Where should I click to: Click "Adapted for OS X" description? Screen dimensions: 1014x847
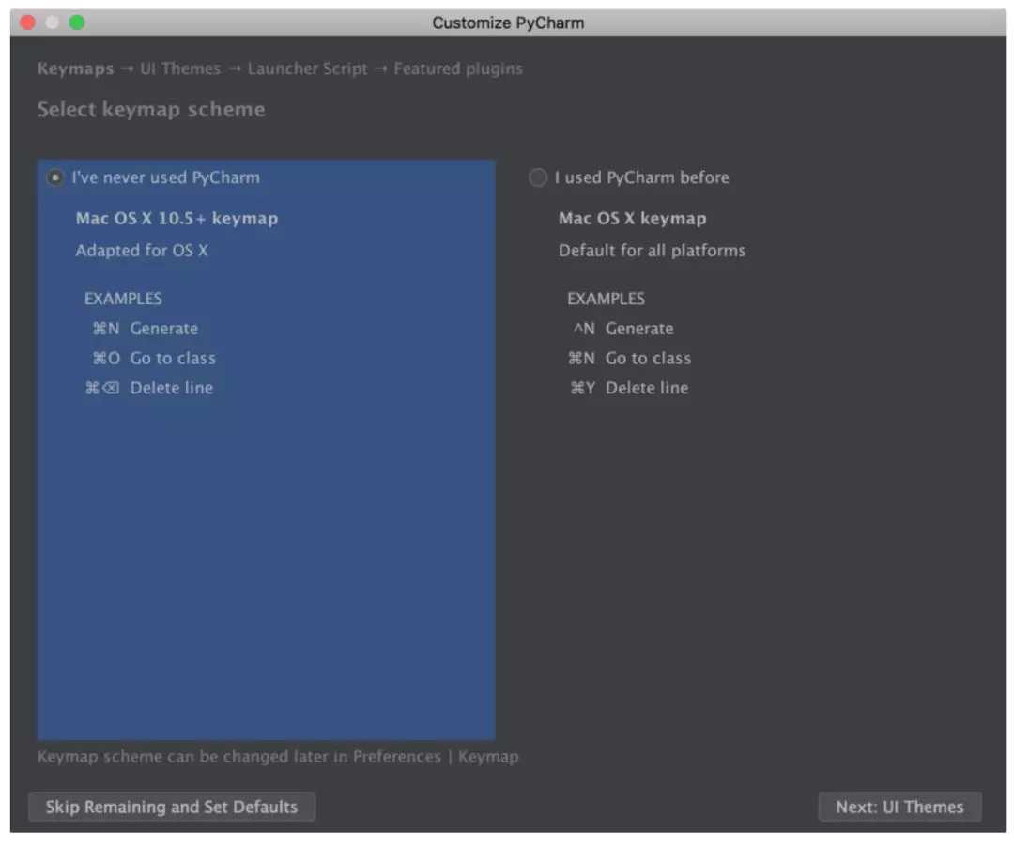click(x=142, y=250)
